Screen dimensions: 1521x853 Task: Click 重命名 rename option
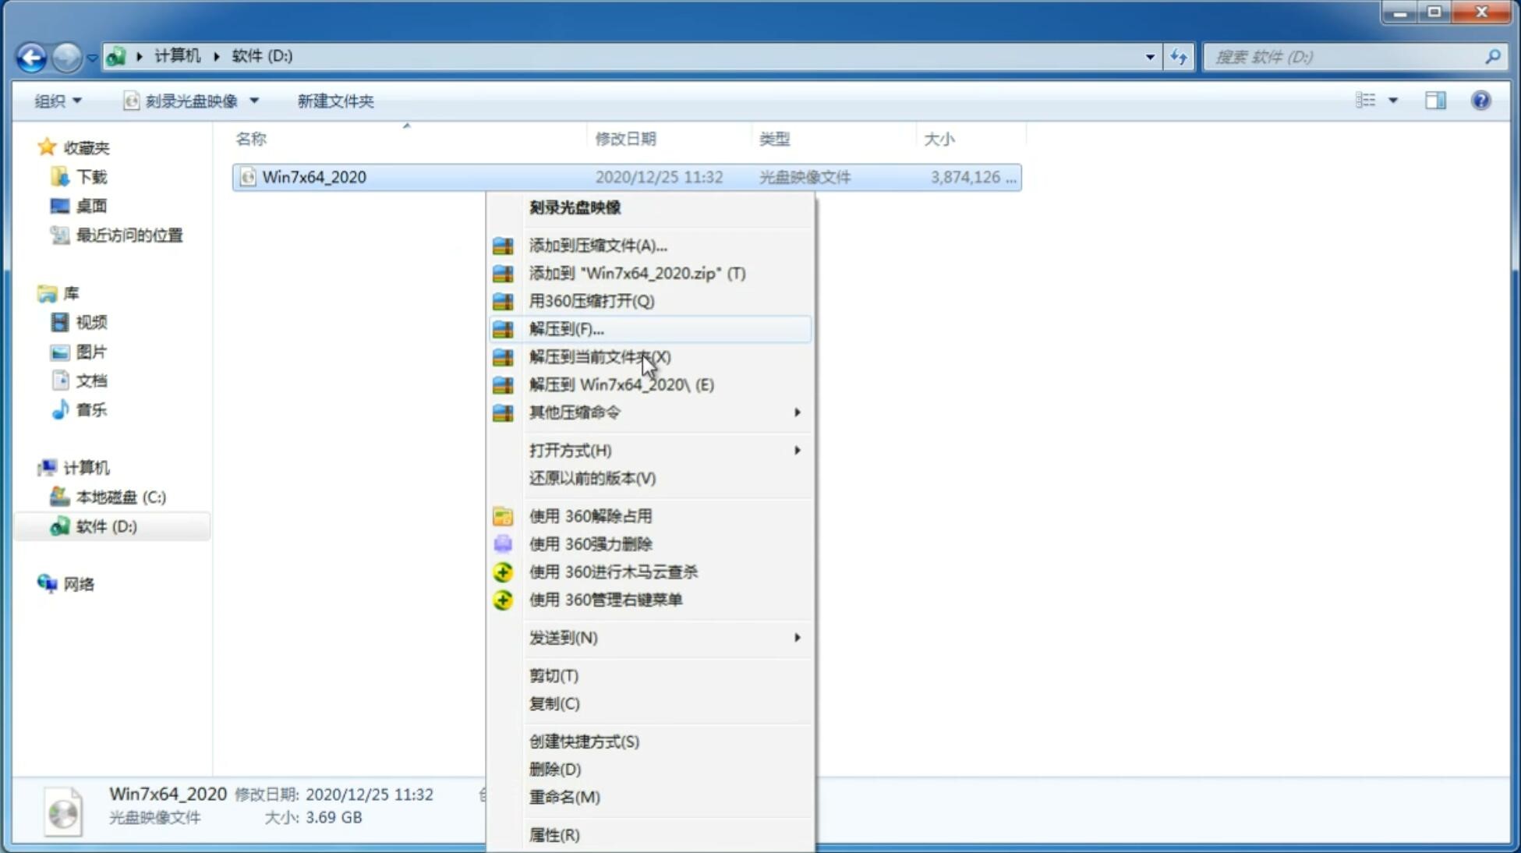click(x=564, y=797)
